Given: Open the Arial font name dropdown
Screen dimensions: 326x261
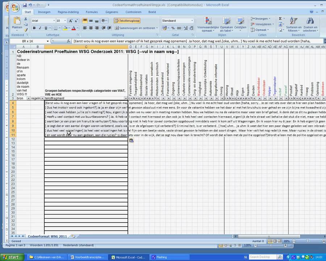Looking at the screenshot, I should click(54, 21).
